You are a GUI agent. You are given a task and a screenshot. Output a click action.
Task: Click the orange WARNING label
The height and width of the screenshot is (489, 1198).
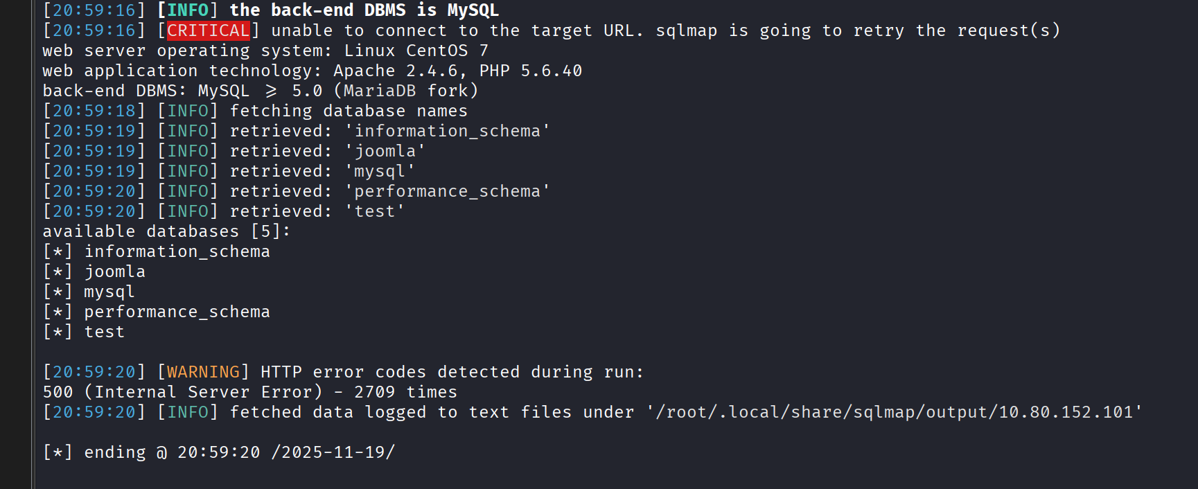pyautogui.click(x=203, y=372)
